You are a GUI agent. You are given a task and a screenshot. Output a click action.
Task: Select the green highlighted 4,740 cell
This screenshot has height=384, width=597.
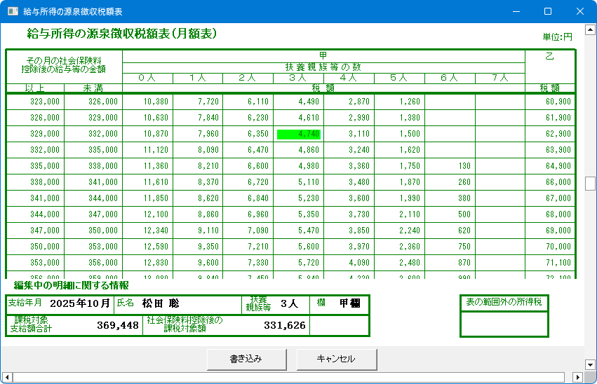299,134
